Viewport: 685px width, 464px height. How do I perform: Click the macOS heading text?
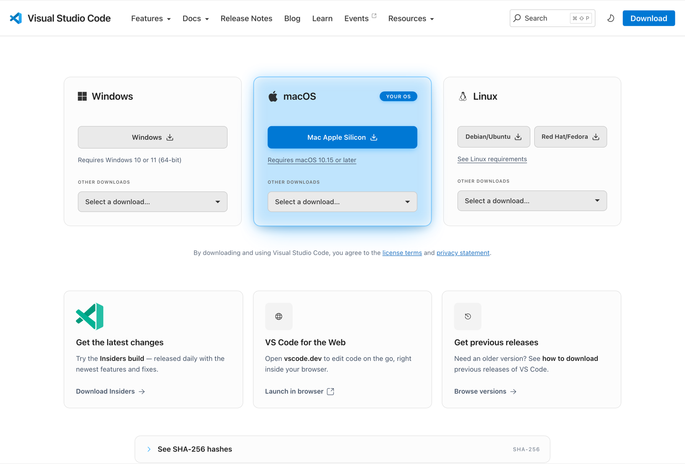pyautogui.click(x=300, y=96)
